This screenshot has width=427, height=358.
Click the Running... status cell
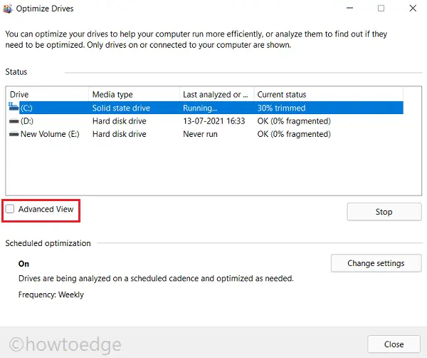pos(200,108)
